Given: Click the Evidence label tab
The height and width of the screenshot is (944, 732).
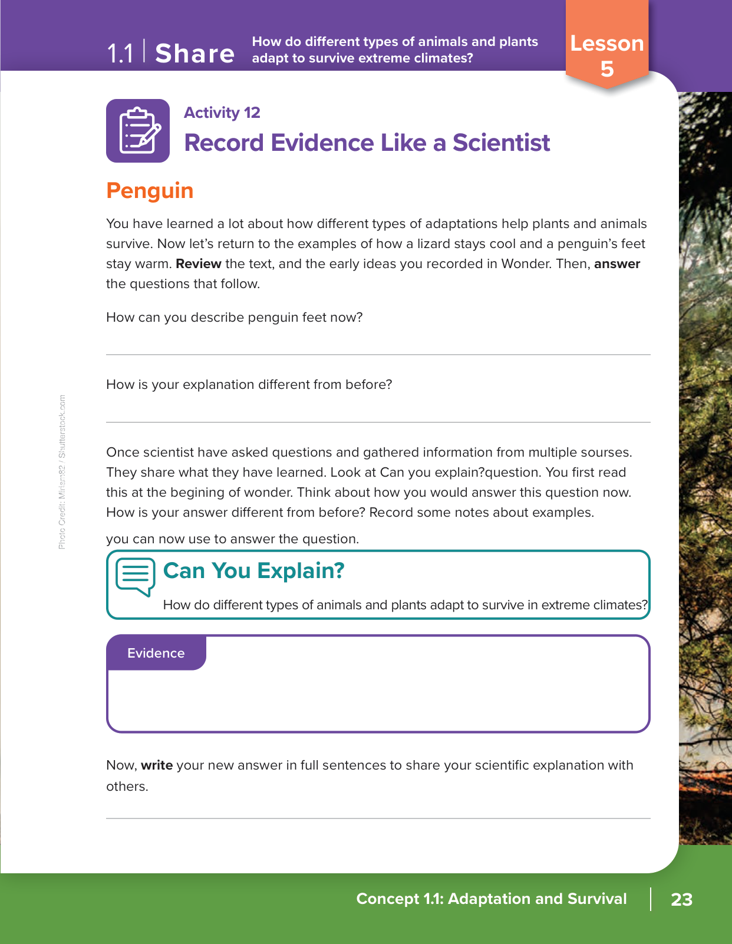Looking at the screenshot, I should (156, 653).
